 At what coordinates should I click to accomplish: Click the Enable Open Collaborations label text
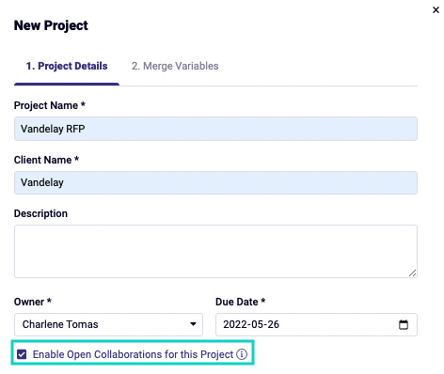point(133,354)
